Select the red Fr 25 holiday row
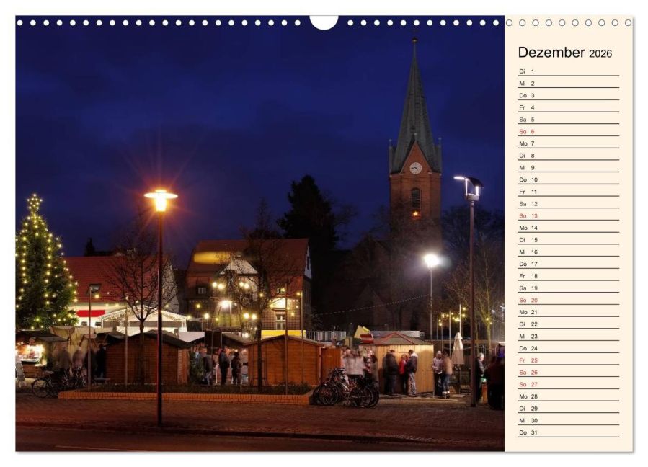Screen dimensions: 648x467 pos(569,360)
